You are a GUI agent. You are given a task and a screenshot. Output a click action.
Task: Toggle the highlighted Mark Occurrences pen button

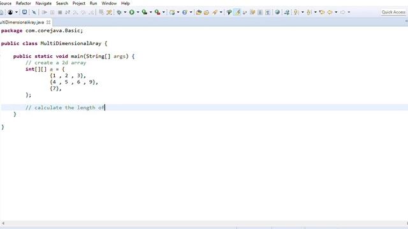click(237, 12)
